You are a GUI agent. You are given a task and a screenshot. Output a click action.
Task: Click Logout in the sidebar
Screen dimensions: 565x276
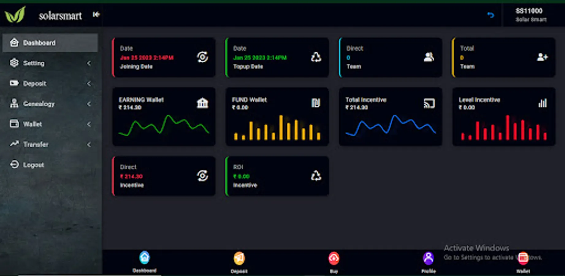coord(50,165)
